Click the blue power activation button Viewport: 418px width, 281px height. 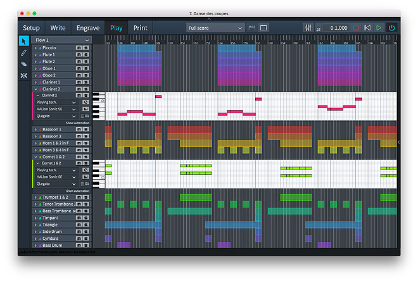(391, 28)
